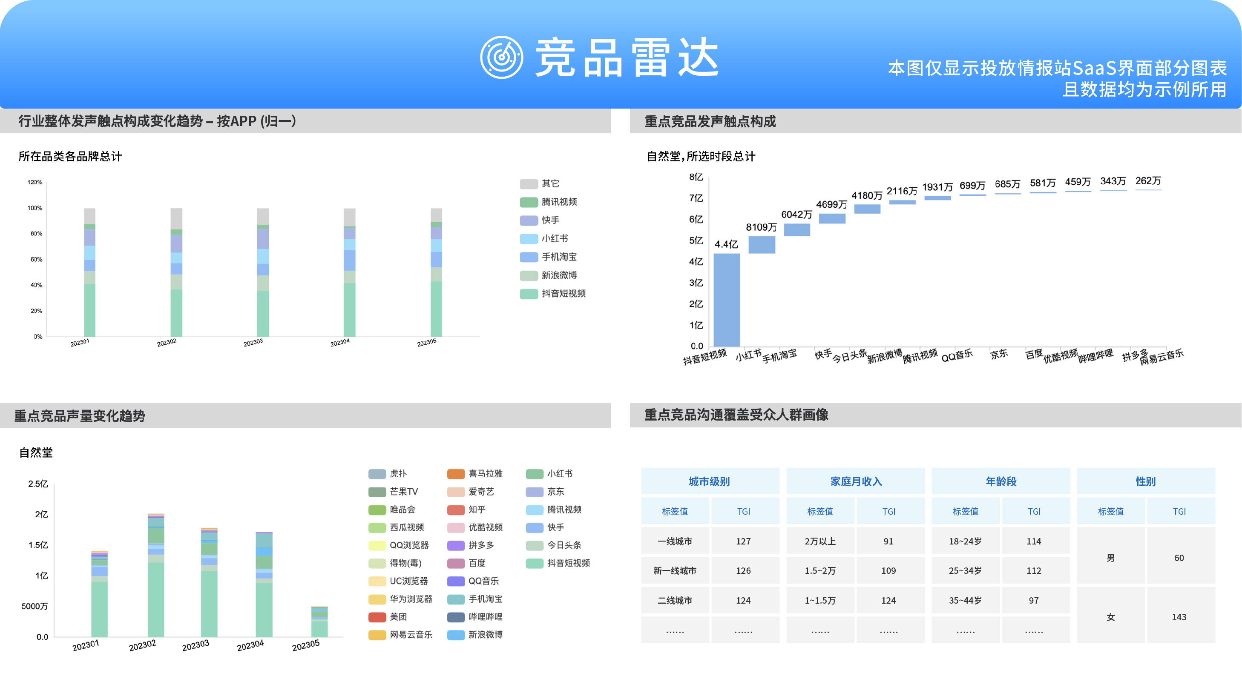Screen dimensions: 1242x679
Task: Click the 重点竞品声量变化趋势 section title
Action: point(80,415)
